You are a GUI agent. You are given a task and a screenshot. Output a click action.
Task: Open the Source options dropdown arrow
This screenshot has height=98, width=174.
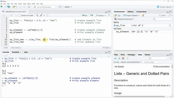(x=105, y=15)
